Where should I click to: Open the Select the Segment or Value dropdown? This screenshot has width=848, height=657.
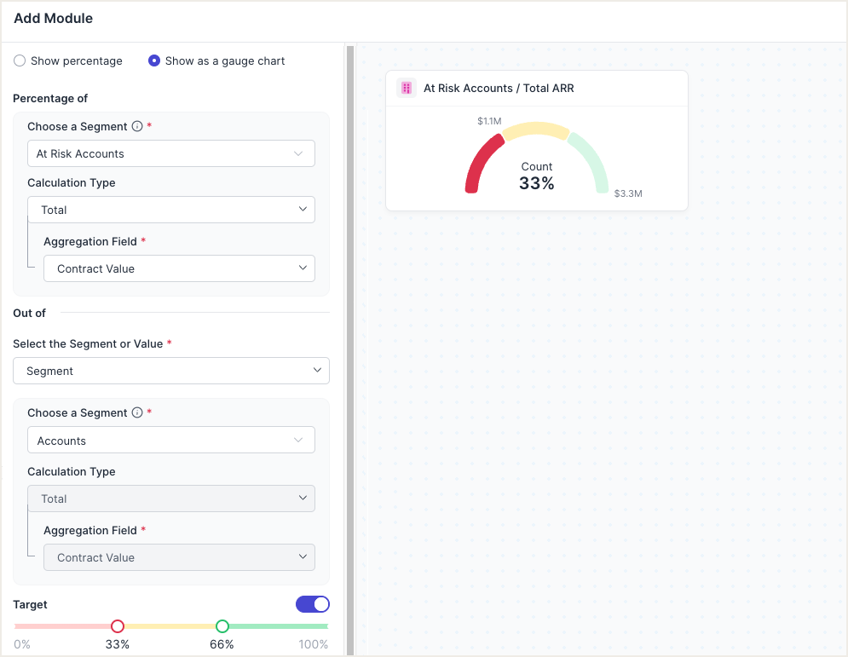coord(170,371)
